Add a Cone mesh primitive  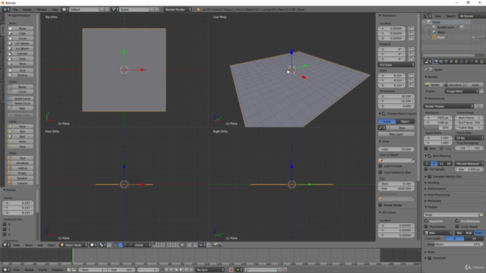[21, 58]
